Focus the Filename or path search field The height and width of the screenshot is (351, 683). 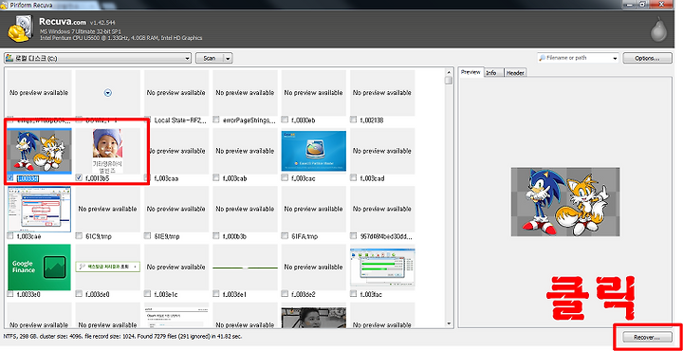577,58
